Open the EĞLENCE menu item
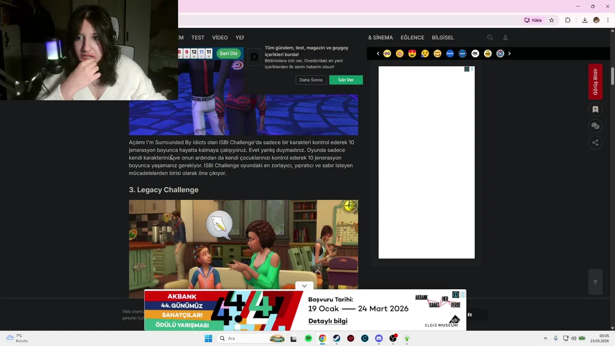 pos(412,37)
